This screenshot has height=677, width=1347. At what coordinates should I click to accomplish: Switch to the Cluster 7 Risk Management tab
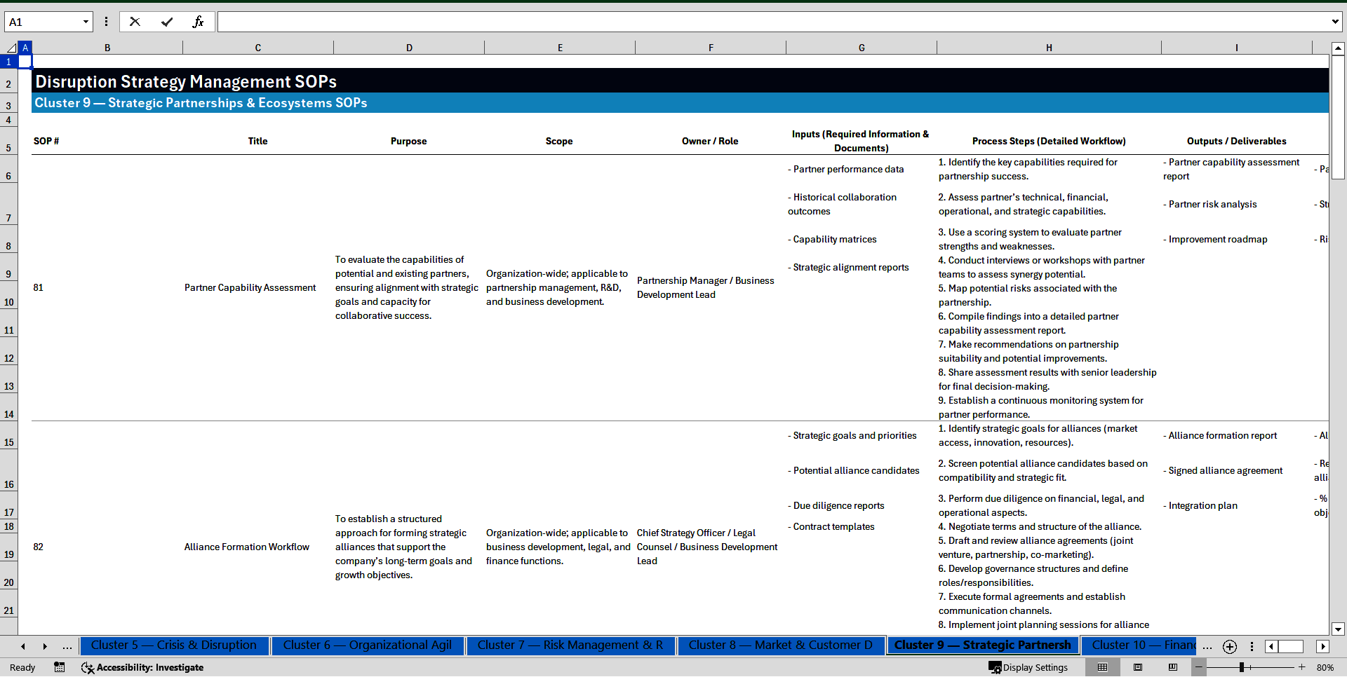570,645
